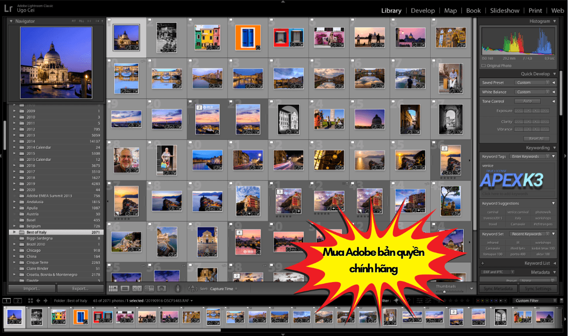Click the Auto tone button
The width and height of the screenshot is (568, 336).
(x=527, y=101)
